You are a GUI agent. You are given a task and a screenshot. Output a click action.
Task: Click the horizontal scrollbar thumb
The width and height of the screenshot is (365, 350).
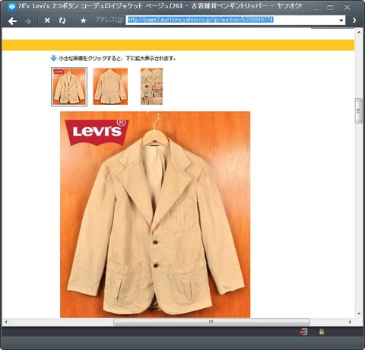pos(211,322)
